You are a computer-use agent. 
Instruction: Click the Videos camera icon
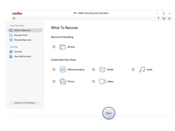[x=102, y=81]
